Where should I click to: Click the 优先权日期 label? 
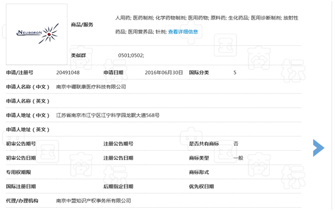pyautogui.click(x=201, y=186)
